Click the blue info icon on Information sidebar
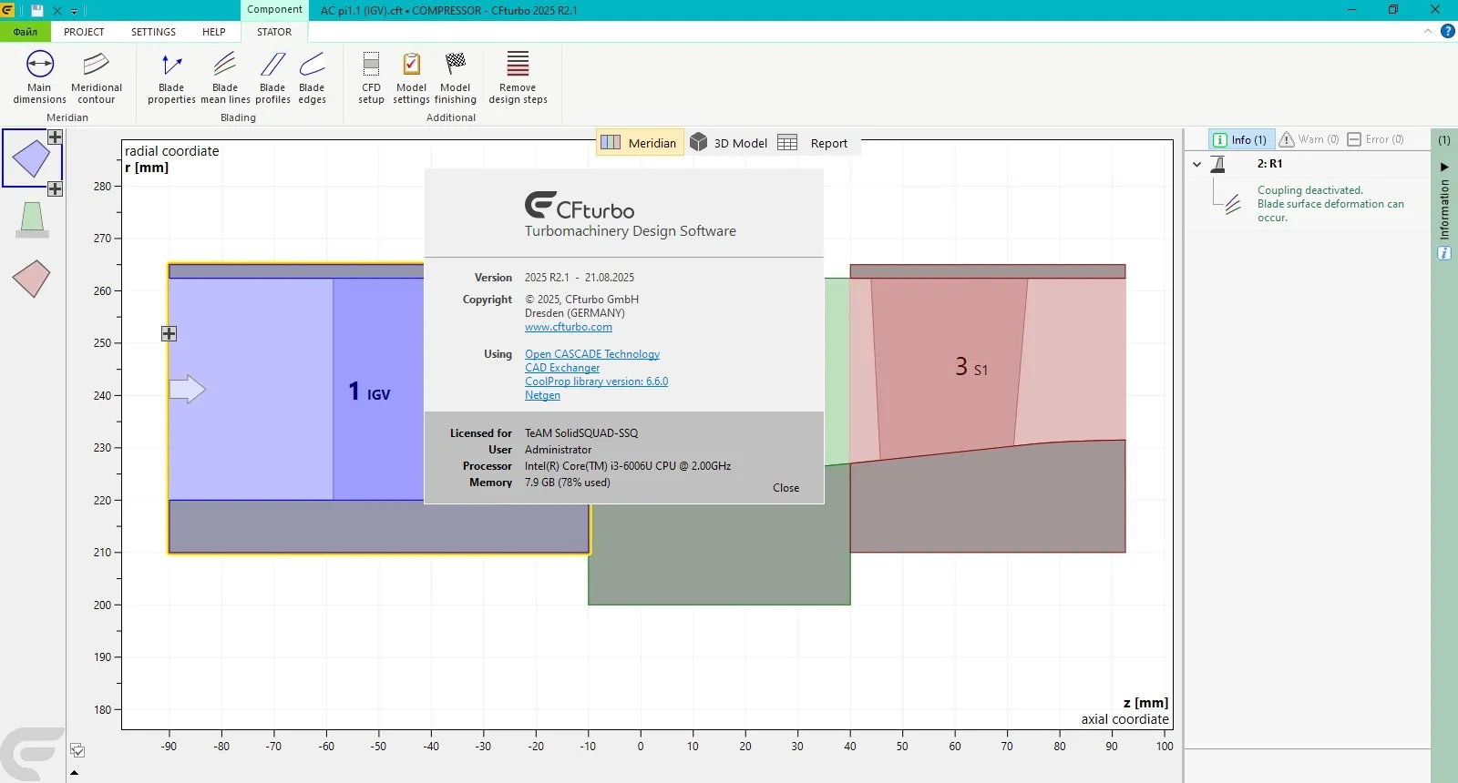This screenshot has width=1458, height=783. pyautogui.click(x=1444, y=253)
